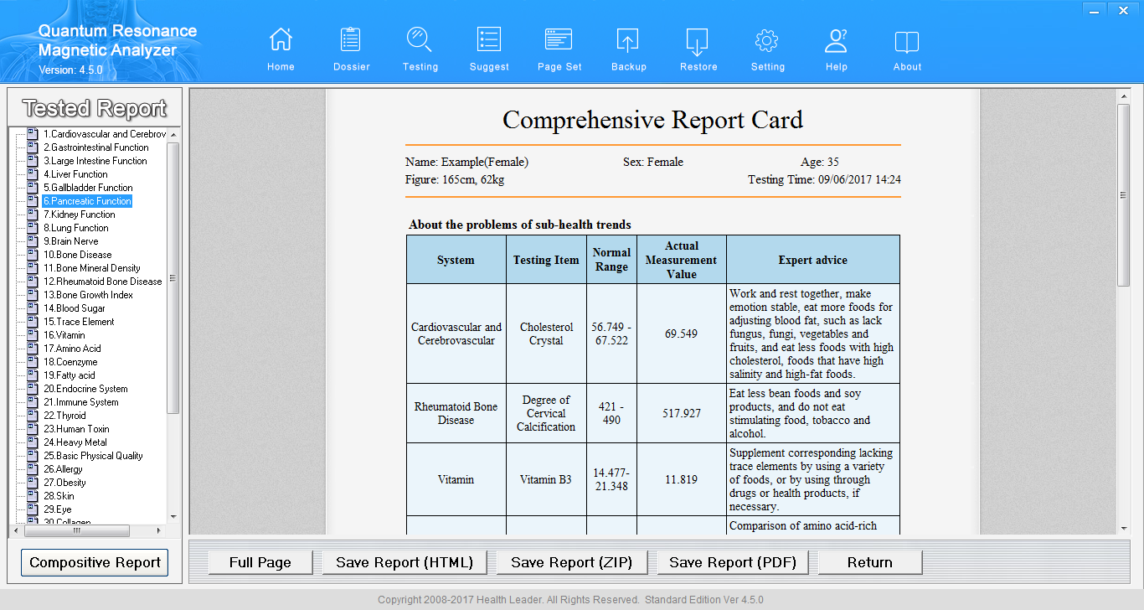
Task: Select 24.Heavy Metal report
Action: pos(75,442)
